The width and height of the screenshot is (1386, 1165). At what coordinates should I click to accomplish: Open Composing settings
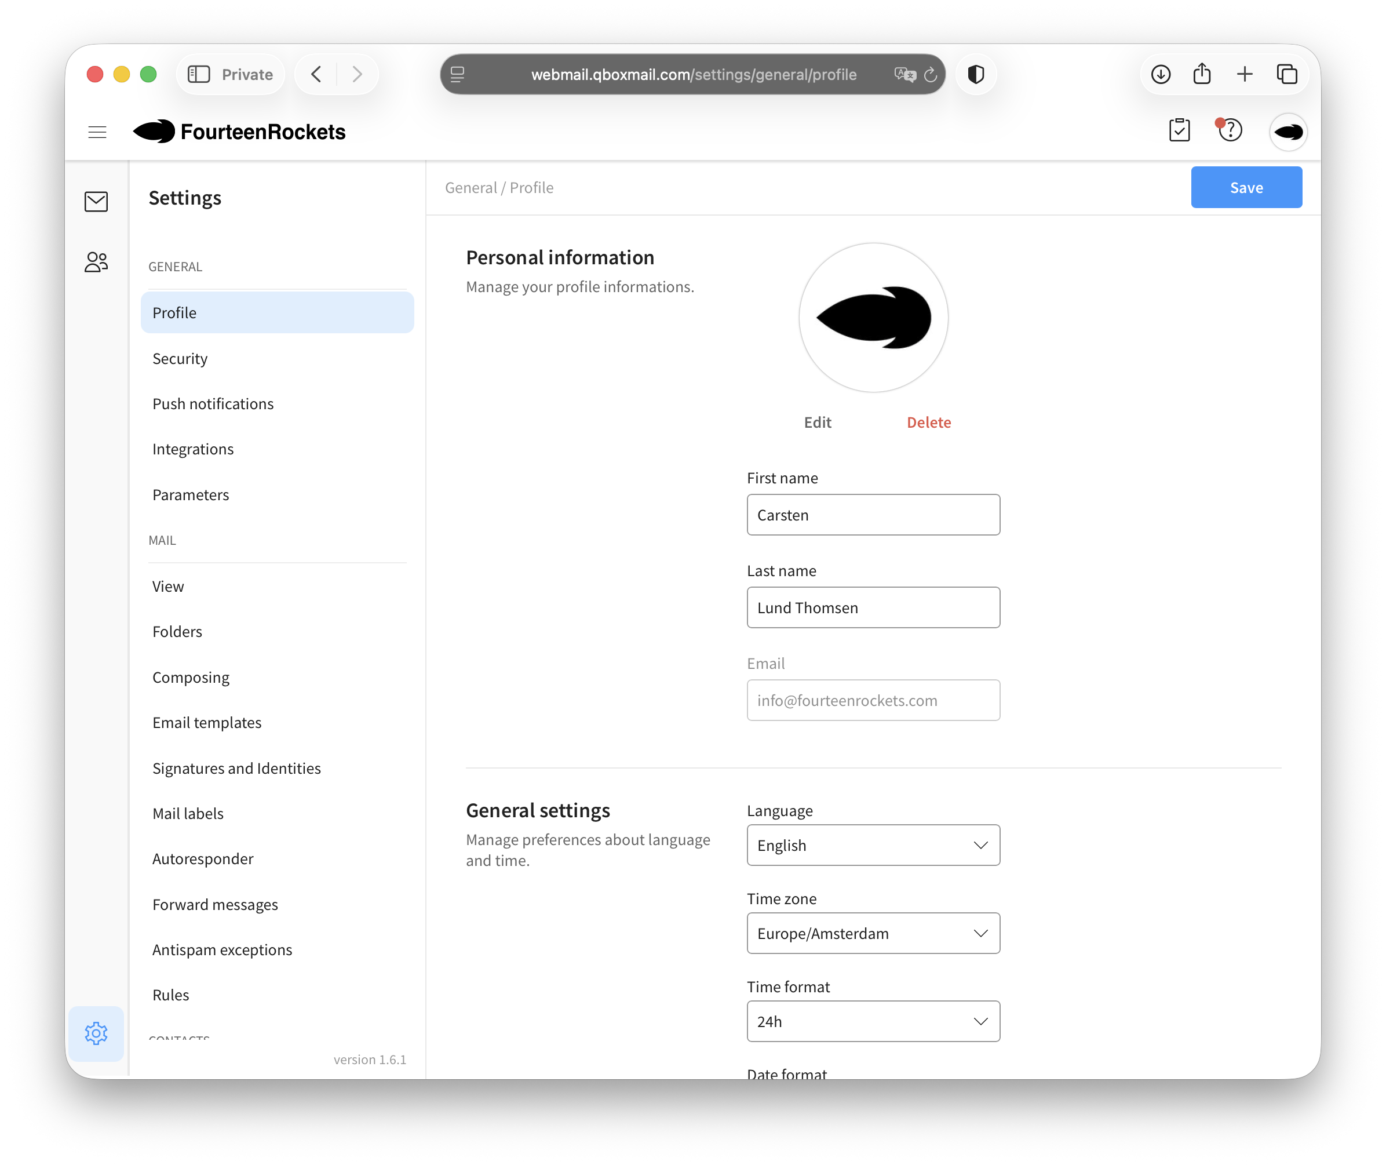278,677
